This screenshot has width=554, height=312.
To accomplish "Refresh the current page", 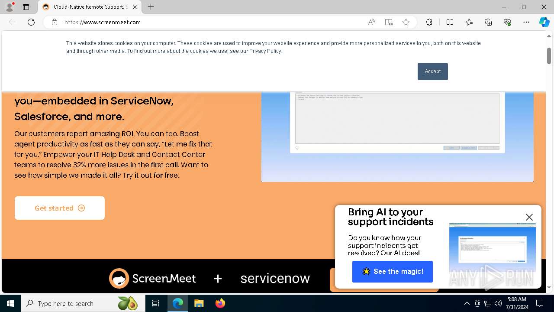I will click(31, 22).
